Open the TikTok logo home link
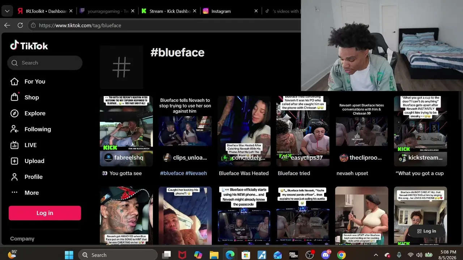The width and height of the screenshot is (463, 260). pos(29,45)
